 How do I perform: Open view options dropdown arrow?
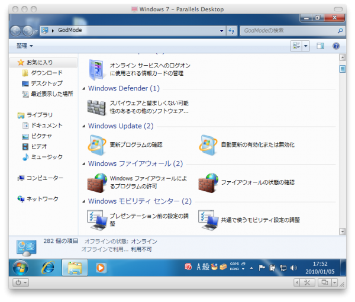[306, 46]
